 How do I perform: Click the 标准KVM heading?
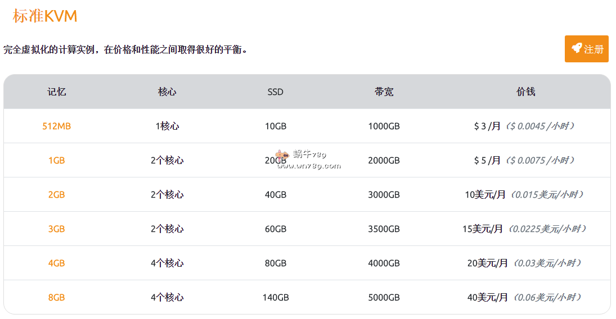pyautogui.click(x=45, y=16)
